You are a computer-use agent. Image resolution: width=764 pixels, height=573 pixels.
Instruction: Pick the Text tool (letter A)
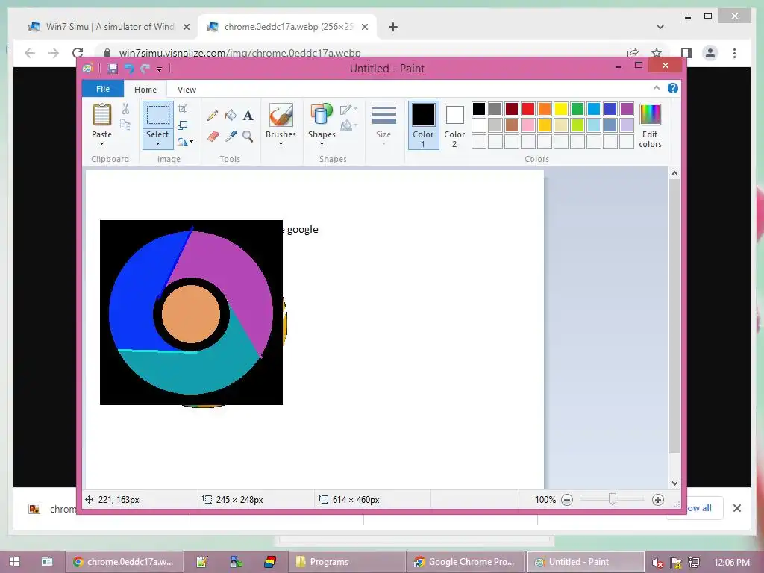(x=248, y=116)
